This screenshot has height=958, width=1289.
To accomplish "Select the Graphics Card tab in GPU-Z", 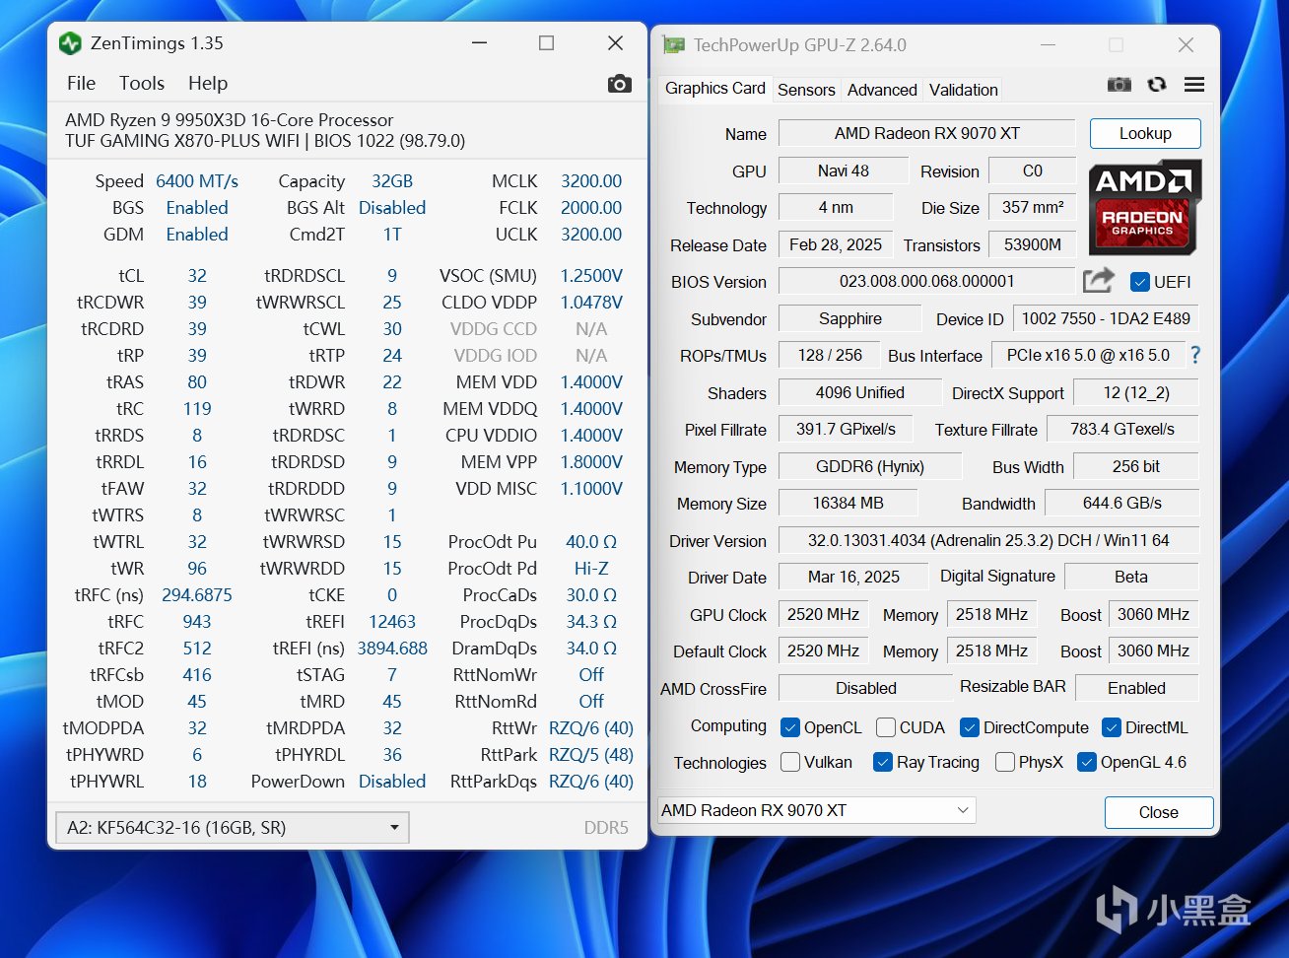I will [x=715, y=88].
